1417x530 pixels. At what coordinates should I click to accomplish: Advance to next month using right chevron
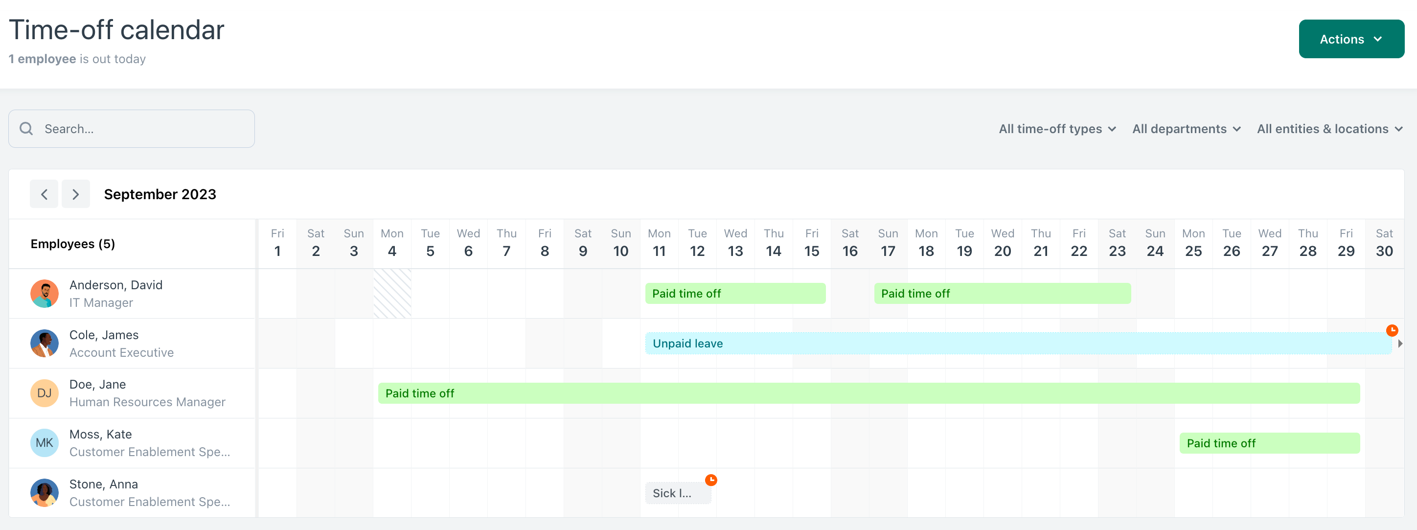pos(76,194)
